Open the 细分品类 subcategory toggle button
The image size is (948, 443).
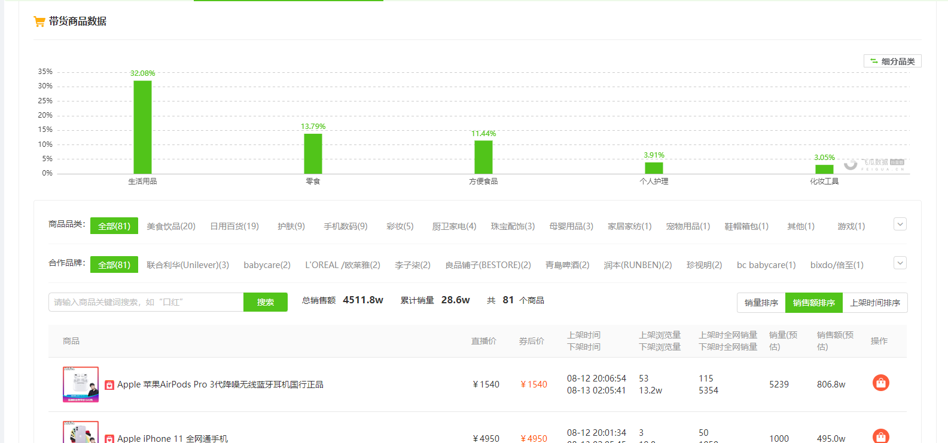click(x=892, y=61)
